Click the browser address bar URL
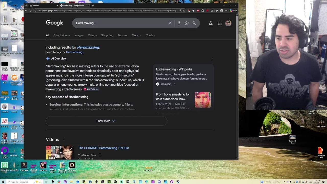The image size is (327, 184). (x=107, y=10)
